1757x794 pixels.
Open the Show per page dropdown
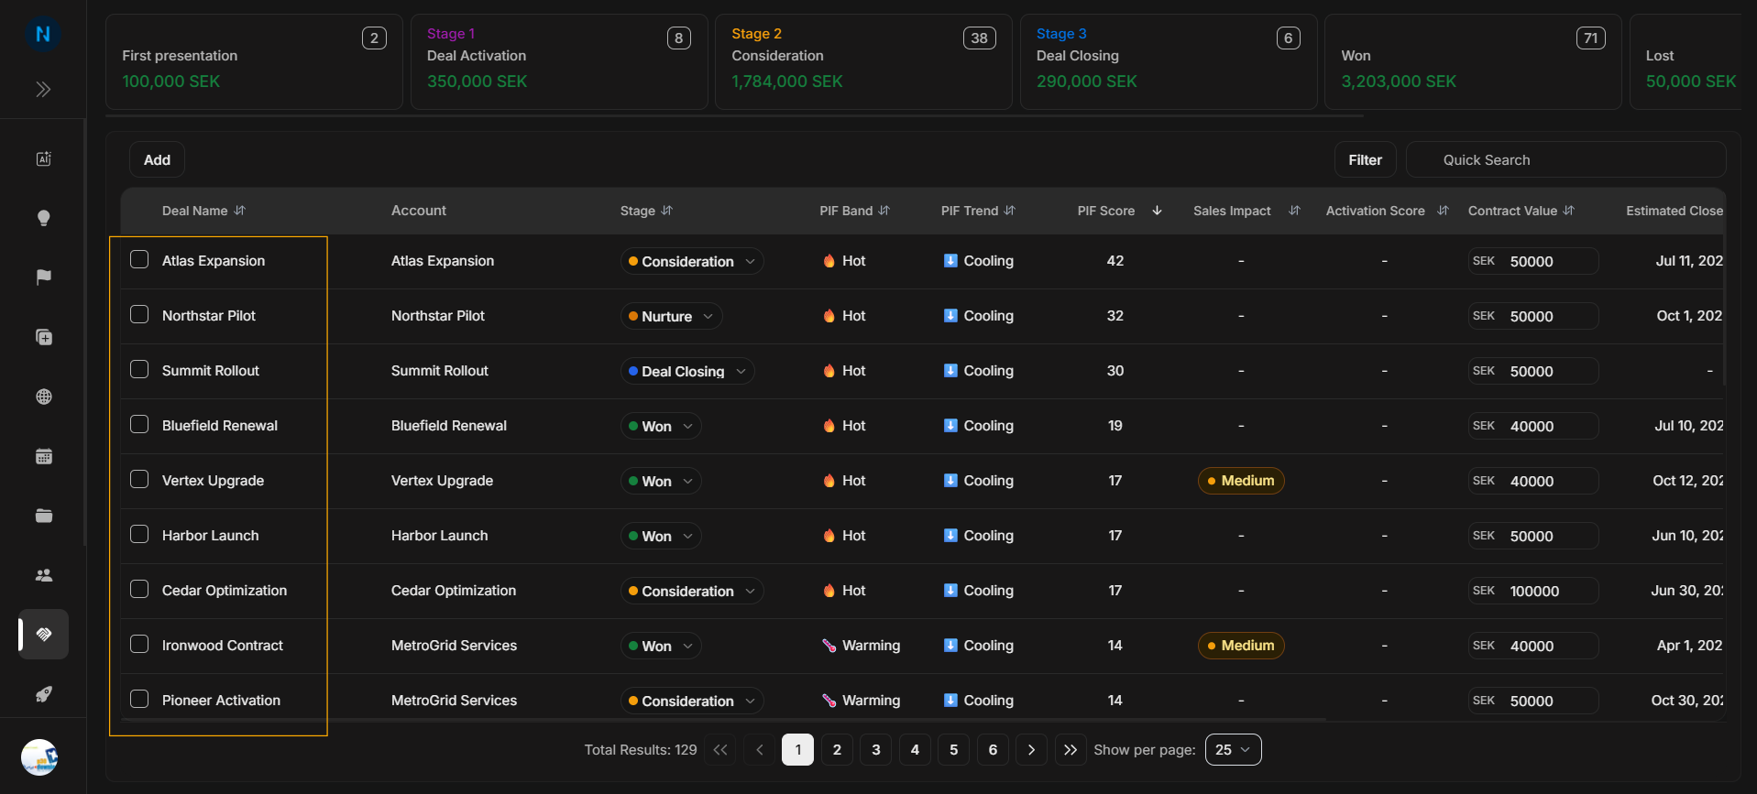click(1233, 749)
